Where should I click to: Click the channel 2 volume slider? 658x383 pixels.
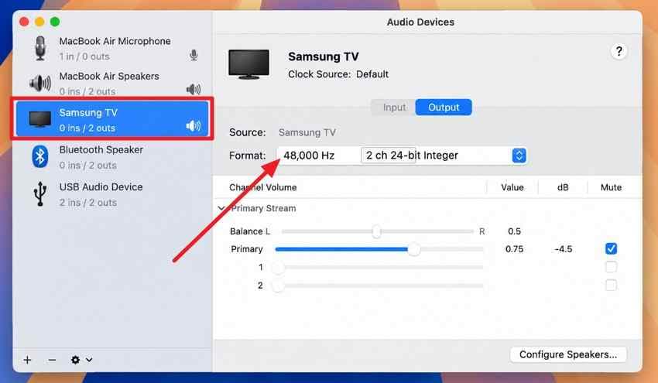(x=378, y=286)
